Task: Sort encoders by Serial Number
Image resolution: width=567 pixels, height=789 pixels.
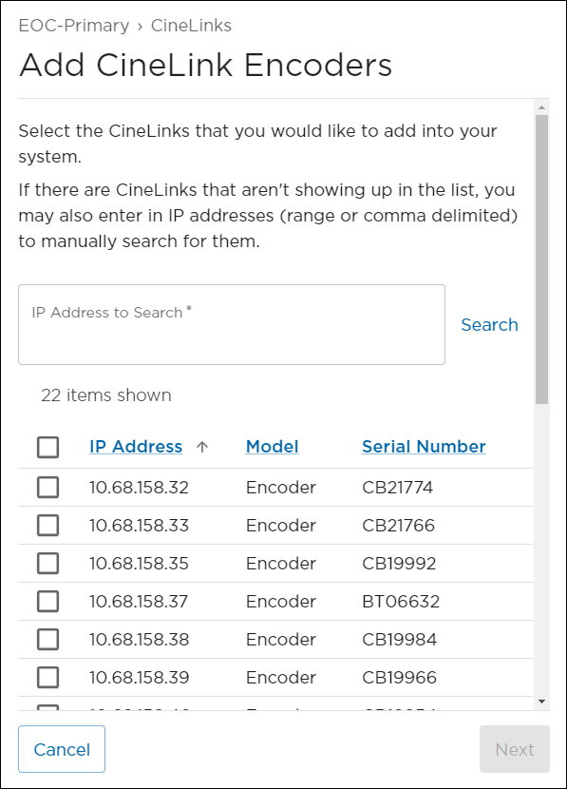Action: [x=424, y=447]
